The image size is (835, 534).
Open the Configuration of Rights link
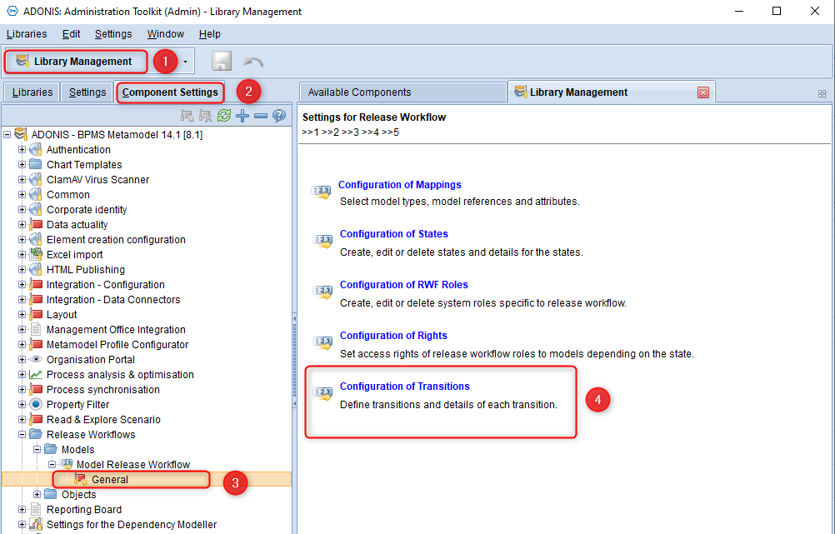point(393,336)
